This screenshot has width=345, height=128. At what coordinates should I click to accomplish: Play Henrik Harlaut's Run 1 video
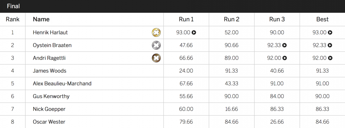[194, 33]
